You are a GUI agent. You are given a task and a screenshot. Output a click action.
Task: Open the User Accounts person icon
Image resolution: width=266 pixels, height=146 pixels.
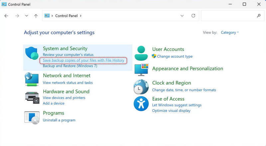point(141,53)
